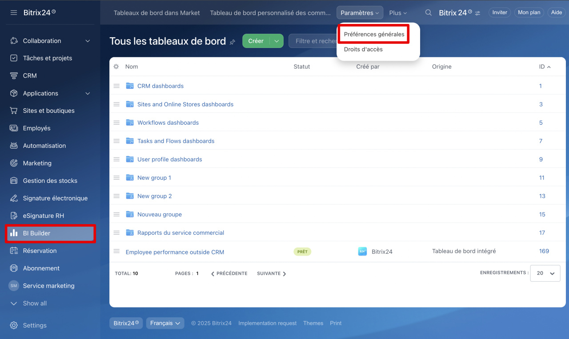Click the Tâches et projets checkbox icon
The width and height of the screenshot is (569, 339).
[x=14, y=58]
